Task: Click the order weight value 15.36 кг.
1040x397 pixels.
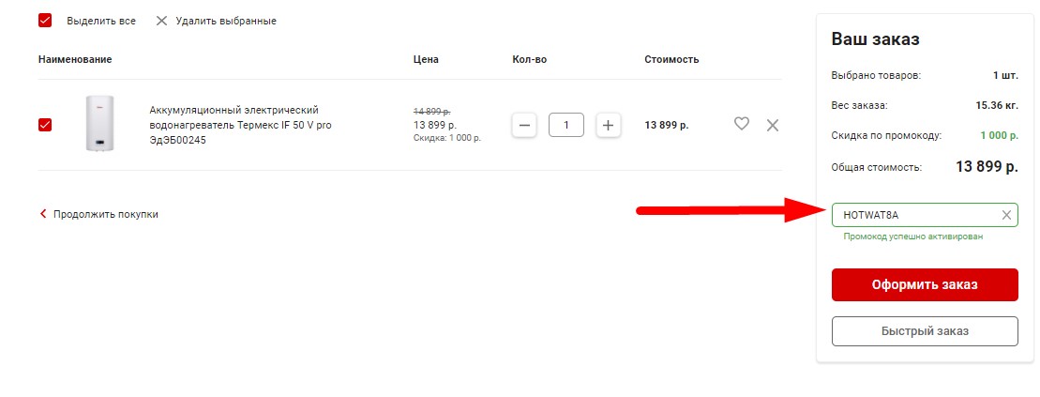Action: click(997, 105)
